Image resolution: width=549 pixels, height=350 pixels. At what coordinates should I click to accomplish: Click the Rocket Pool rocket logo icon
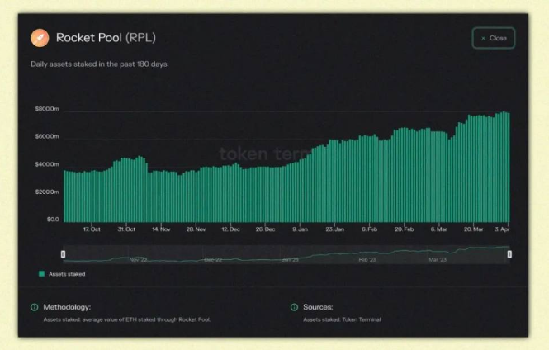[x=40, y=38]
